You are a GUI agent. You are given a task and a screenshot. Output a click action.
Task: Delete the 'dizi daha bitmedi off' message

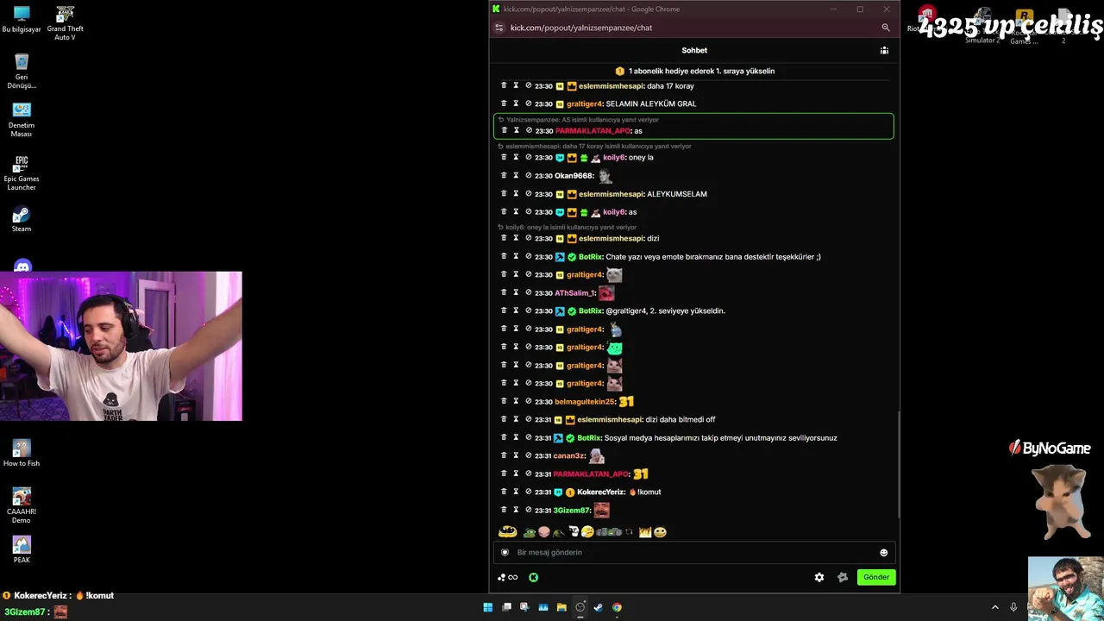505,419
